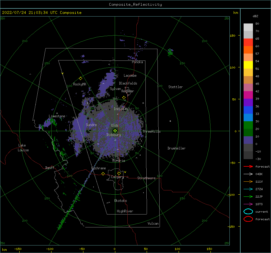This screenshot has width=271, height=253.
Task: Click the Blackfalds town label
Action: pyautogui.click(x=128, y=83)
